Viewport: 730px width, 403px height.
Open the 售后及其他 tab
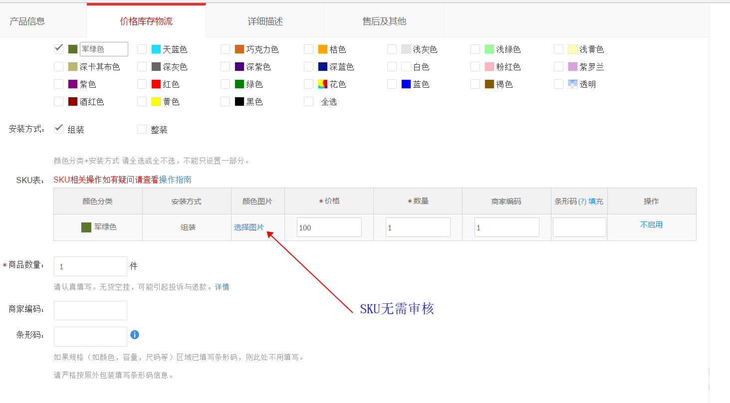point(384,20)
